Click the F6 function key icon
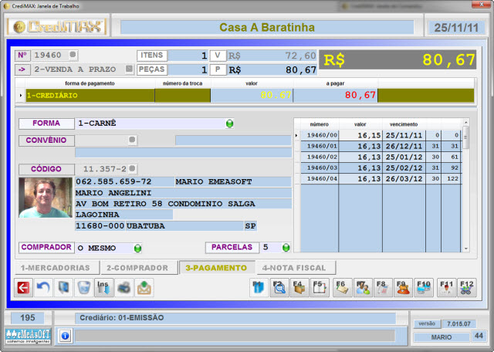The height and width of the screenshot is (352, 494). pos(340,288)
